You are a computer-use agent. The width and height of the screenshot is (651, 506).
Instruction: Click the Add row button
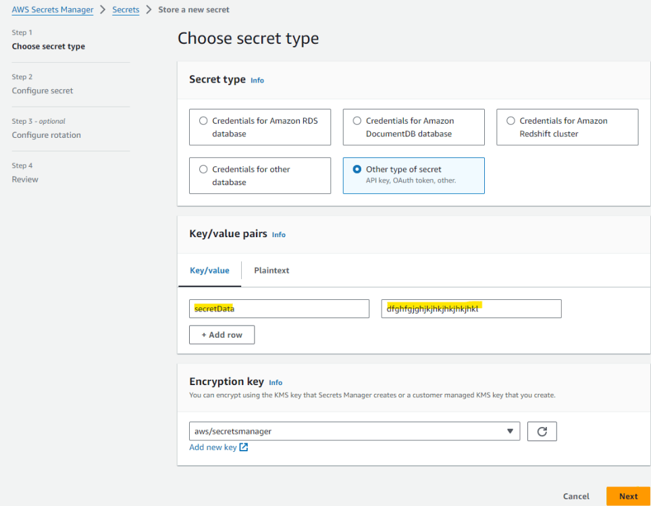pos(222,335)
